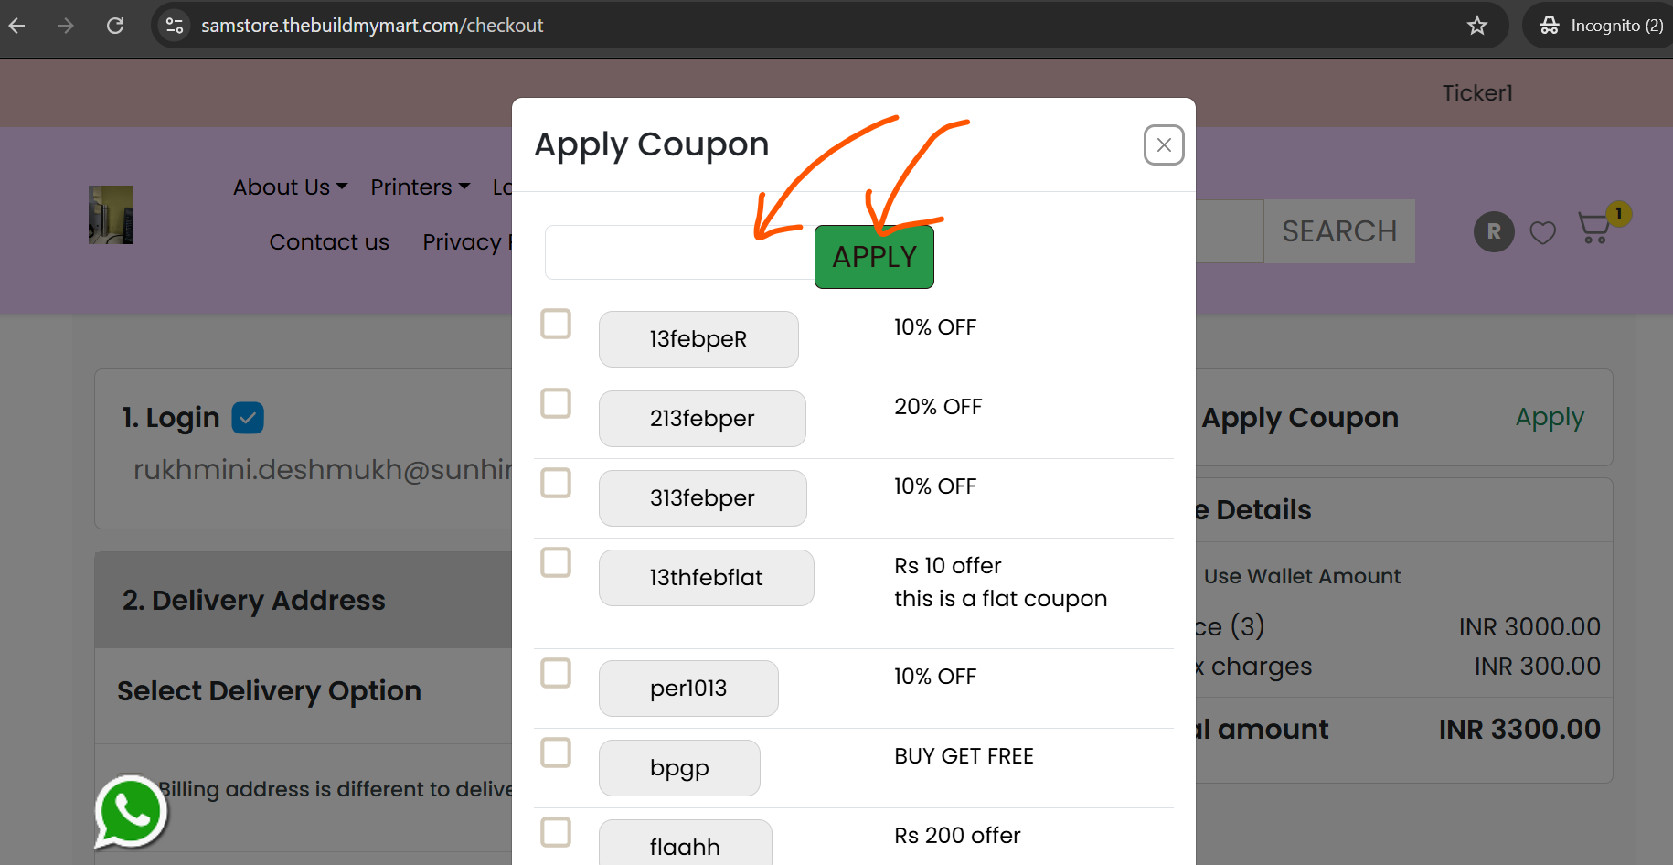1673x865 pixels.
Task: Click the coupon code input field
Action: (680, 252)
